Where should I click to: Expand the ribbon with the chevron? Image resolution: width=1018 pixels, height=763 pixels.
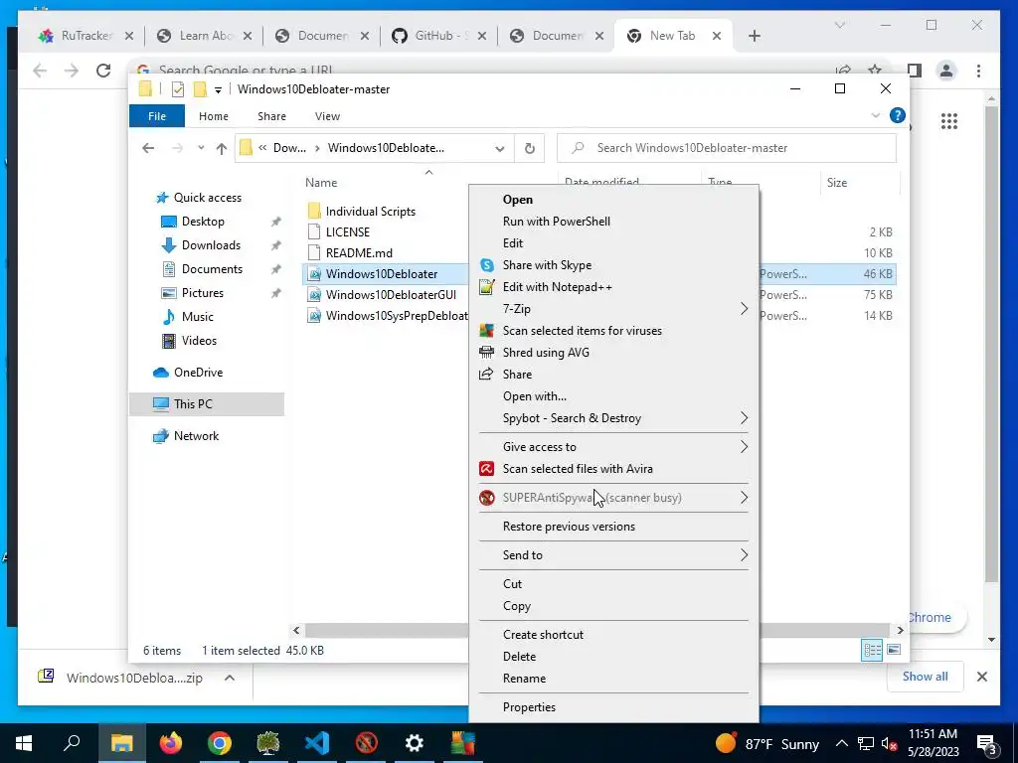pos(875,115)
